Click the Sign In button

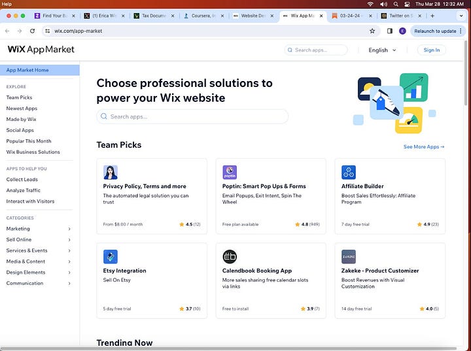tap(431, 50)
